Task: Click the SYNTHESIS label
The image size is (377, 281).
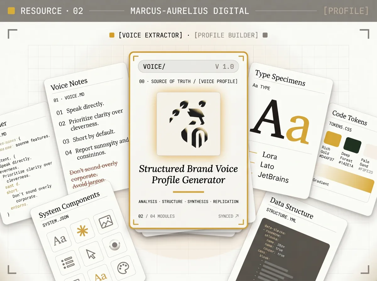Action: point(198,202)
